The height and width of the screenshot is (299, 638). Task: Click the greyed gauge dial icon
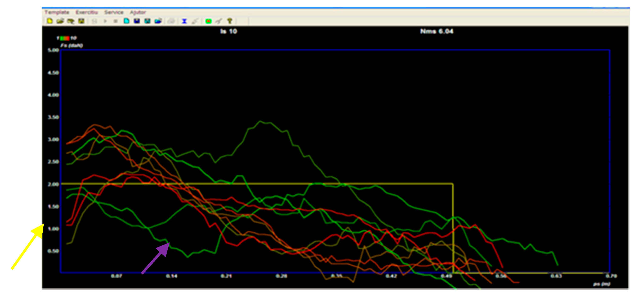(171, 21)
